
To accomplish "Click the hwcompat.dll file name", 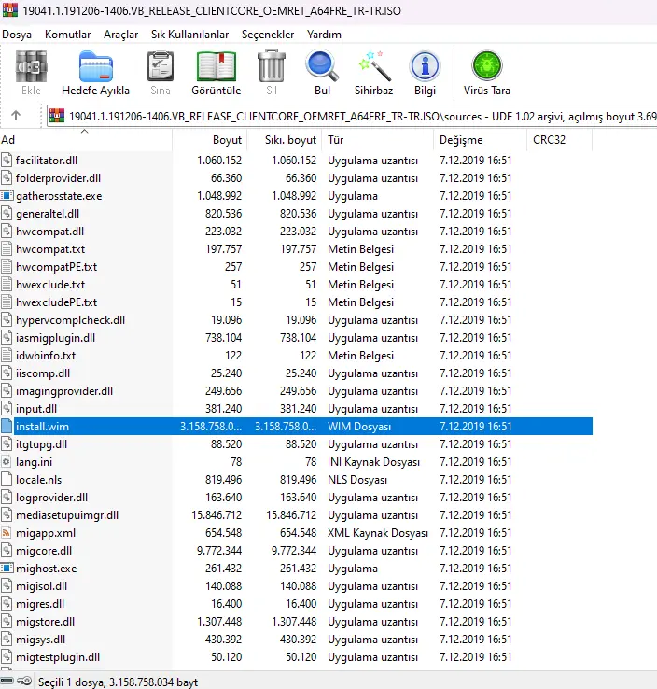I will [x=50, y=232].
